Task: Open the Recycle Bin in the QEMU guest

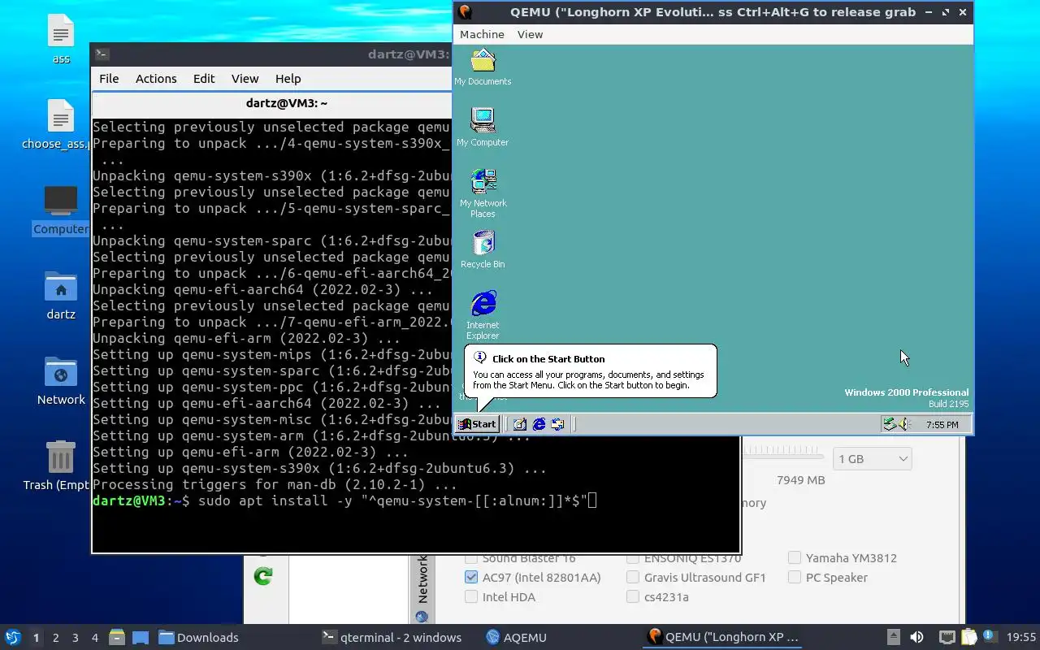Action: (483, 249)
